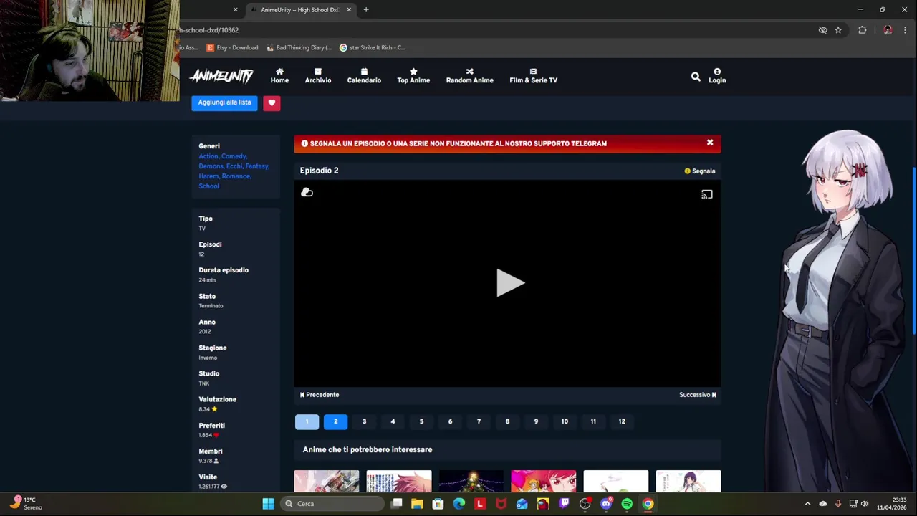This screenshot has width=917, height=516.
Task: Open the School genre link
Action: (208, 186)
